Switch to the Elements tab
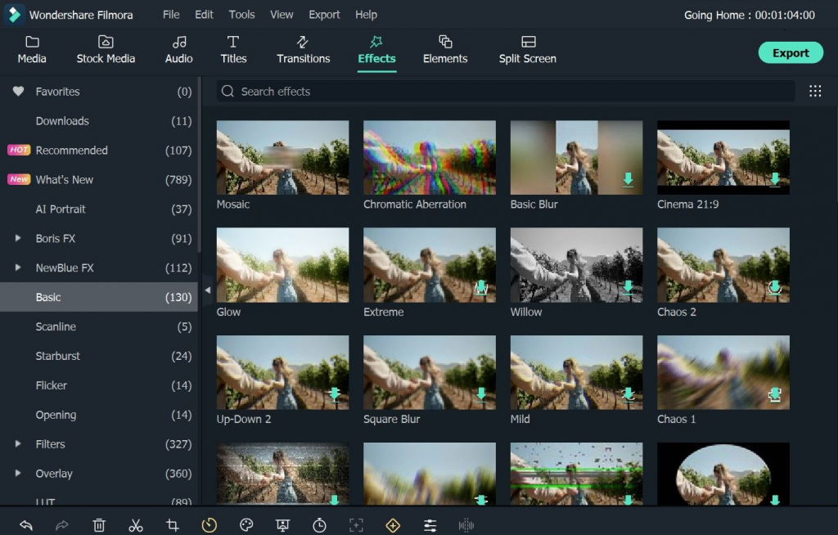838x535 pixels. tap(445, 50)
